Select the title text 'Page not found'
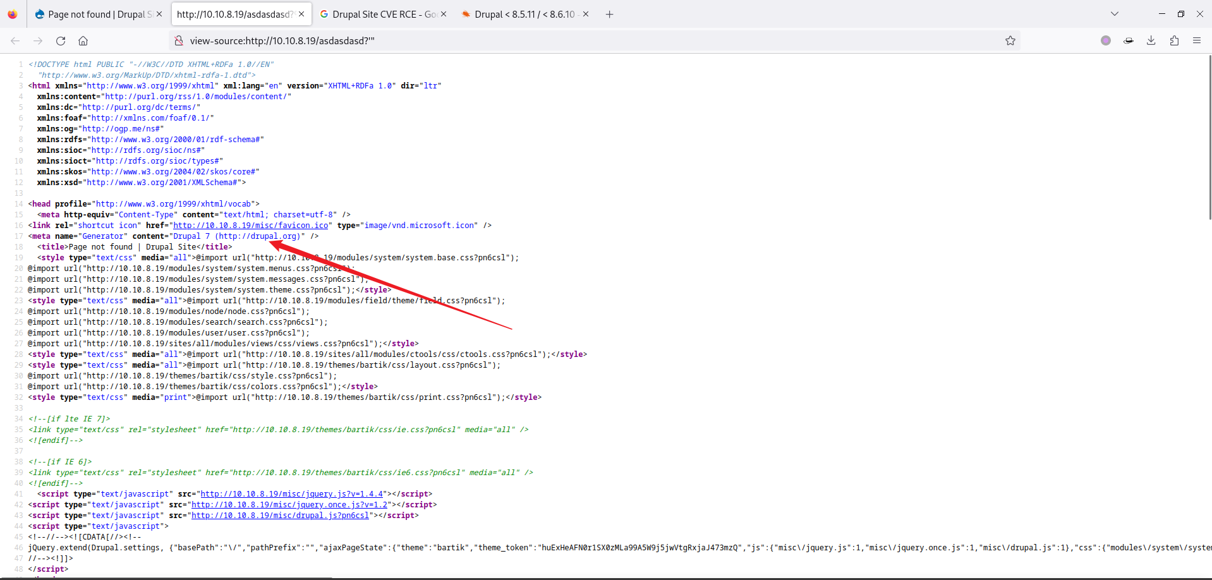This screenshot has width=1212, height=580. tap(100, 247)
